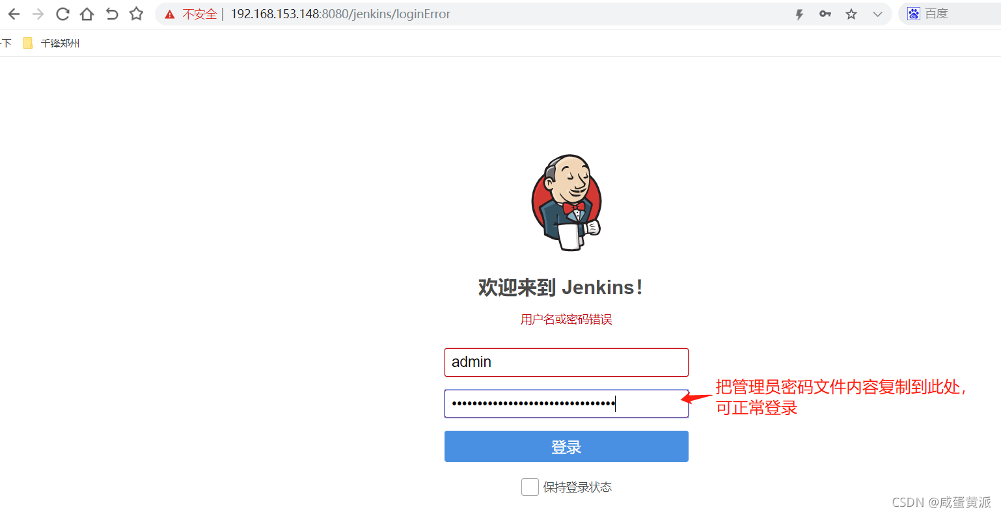The width and height of the screenshot is (1001, 514).
Task: Click the Jenkins butler logo
Action: [x=566, y=203]
